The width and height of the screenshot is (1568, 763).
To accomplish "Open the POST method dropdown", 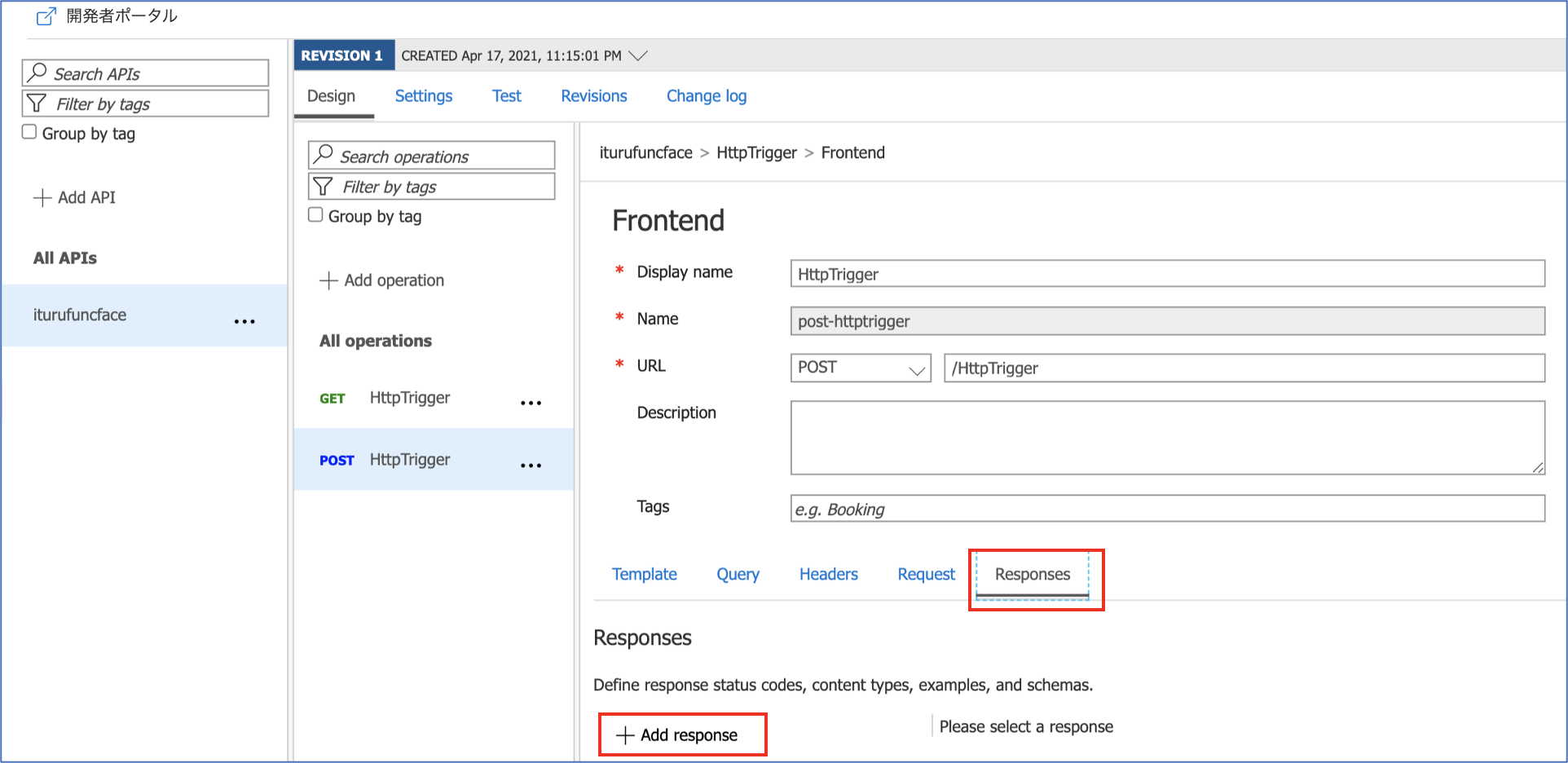I will coord(861,368).
